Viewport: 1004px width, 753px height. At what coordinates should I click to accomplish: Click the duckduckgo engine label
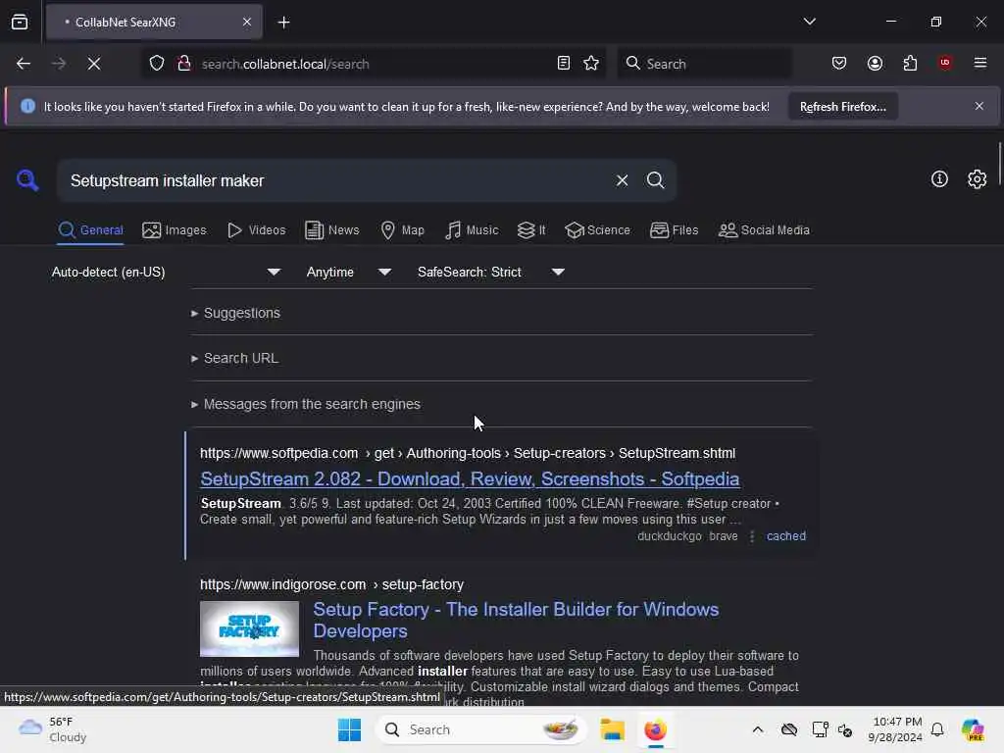click(x=669, y=536)
